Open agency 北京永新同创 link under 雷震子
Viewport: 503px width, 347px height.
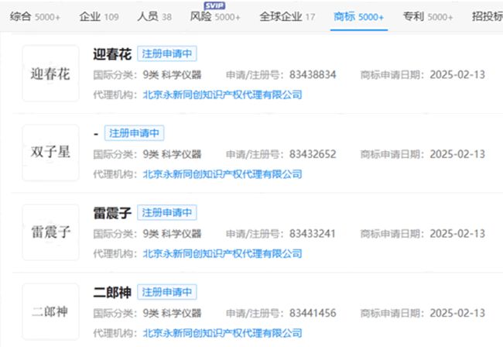click(222, 253)
